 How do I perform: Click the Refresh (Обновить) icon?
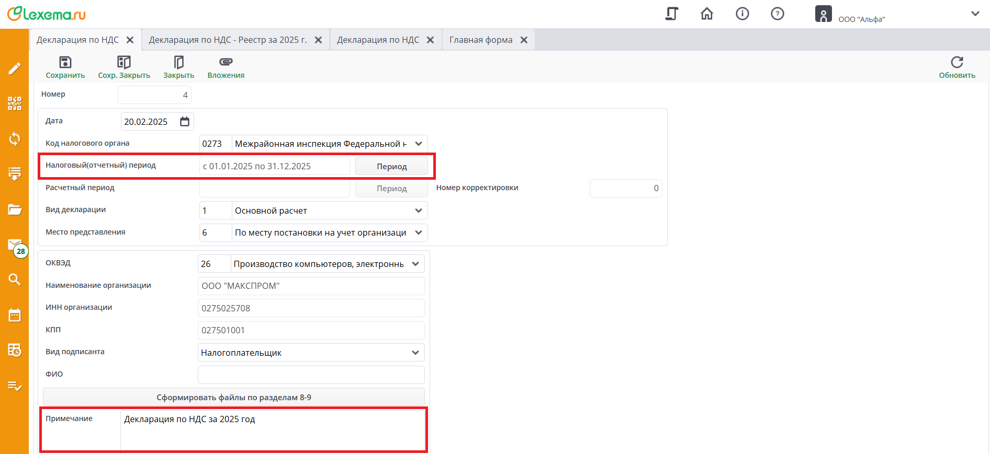point(957,63)
